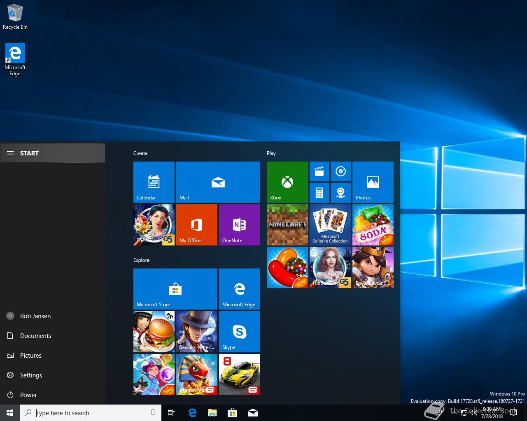
Task: Open the Maps tile
Action: [x=341, y=193]
